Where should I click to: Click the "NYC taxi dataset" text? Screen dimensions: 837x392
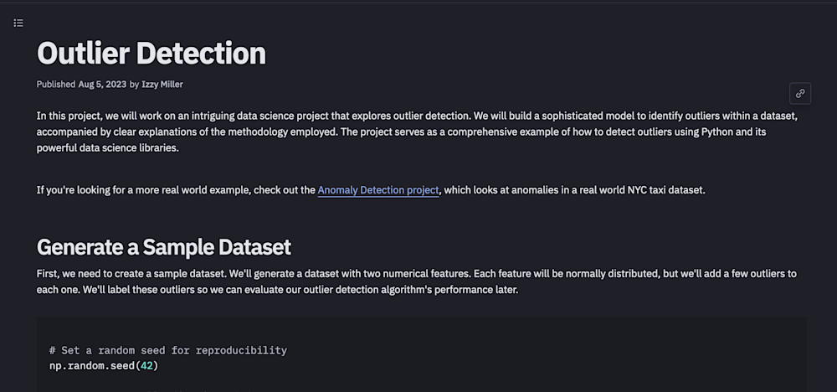pyautogui.click(x=661, y=190)
